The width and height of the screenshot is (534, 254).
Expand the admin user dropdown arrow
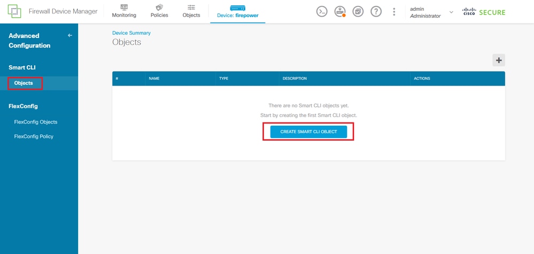pyautogui.click(x=452, y=12)
